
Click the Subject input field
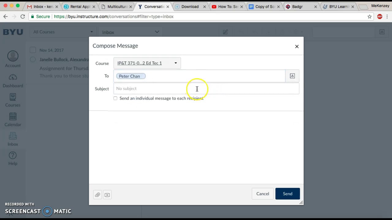tap(206, 89)
